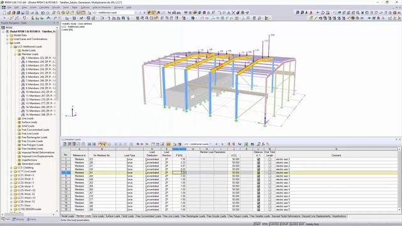Click the New model icon in the toolbar

(x=4, y=13)
